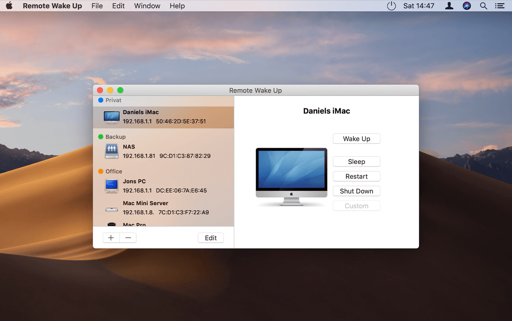Select the Backup group header
Screen dimensions: 512x321
coord(115,137)
